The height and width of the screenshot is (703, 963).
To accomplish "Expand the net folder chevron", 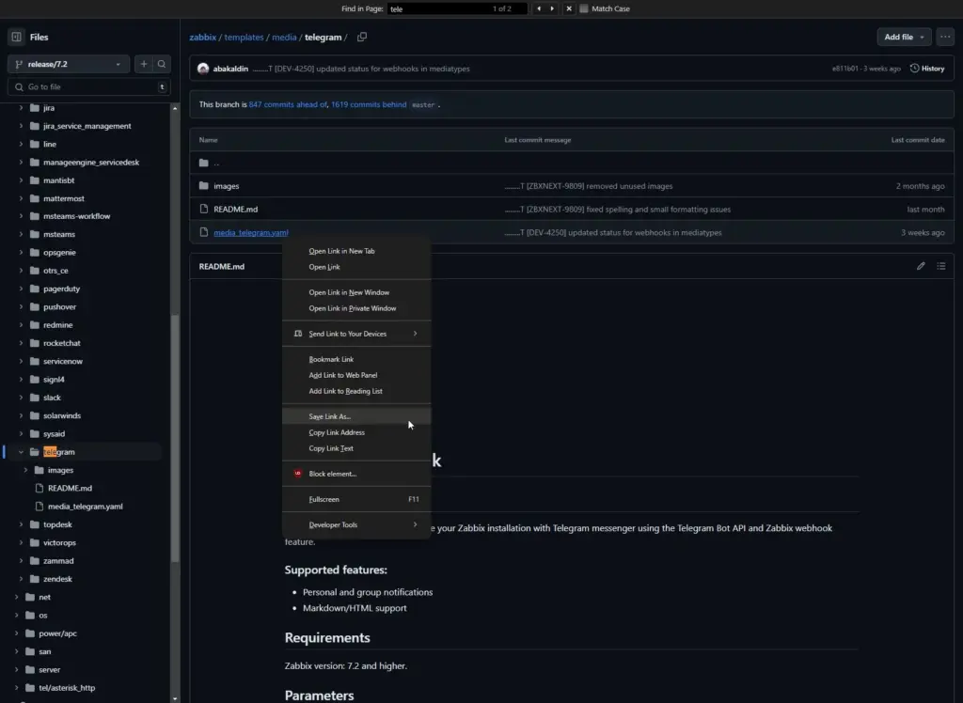I will pos(17,597).
